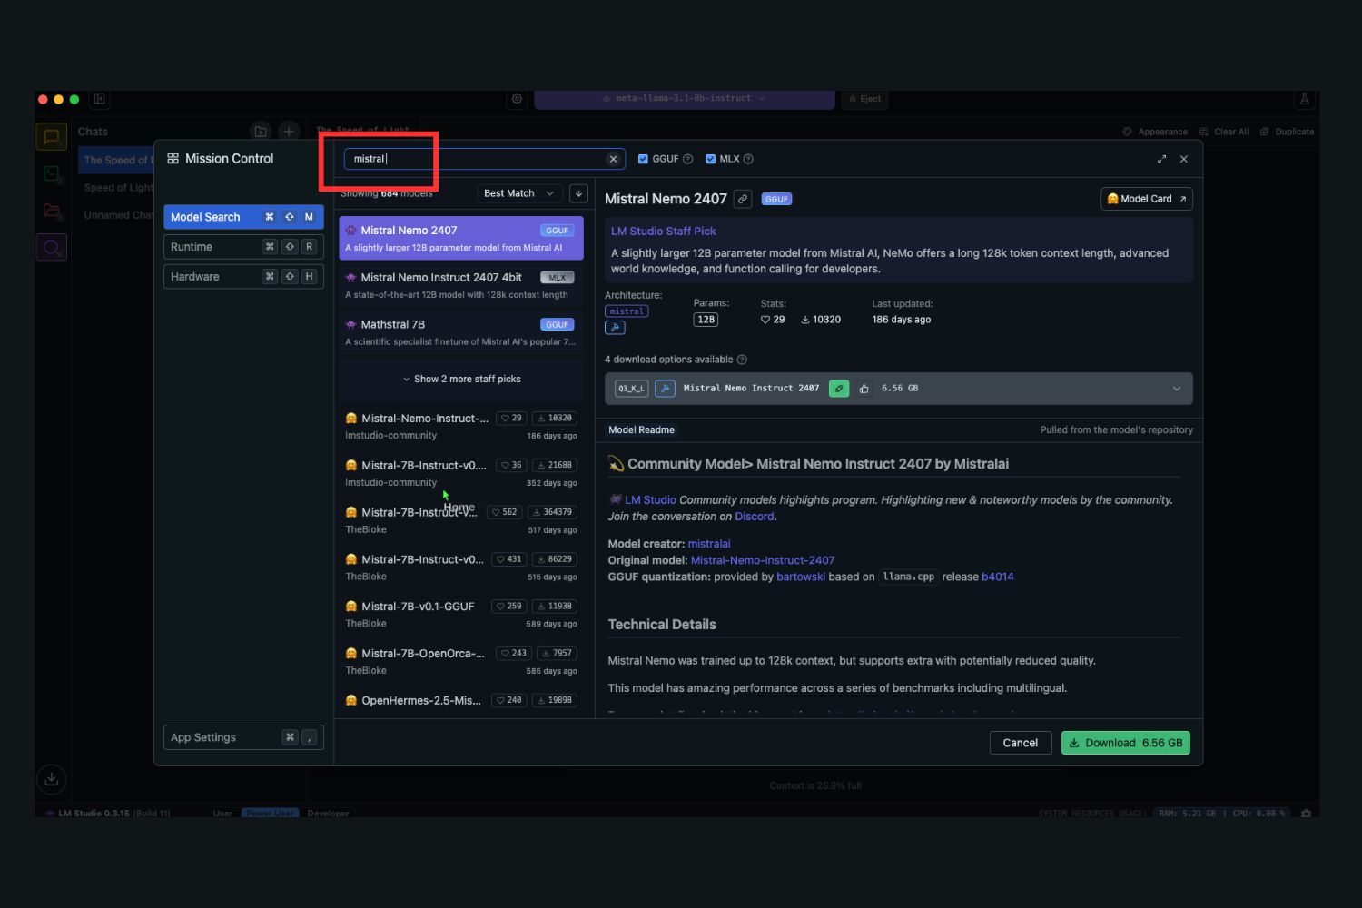Reverse sort order with the down arrow
Screen dimensions: 1362x908
click(578, 193)
